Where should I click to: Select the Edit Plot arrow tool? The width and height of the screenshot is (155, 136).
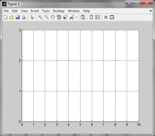click(32, 17)
